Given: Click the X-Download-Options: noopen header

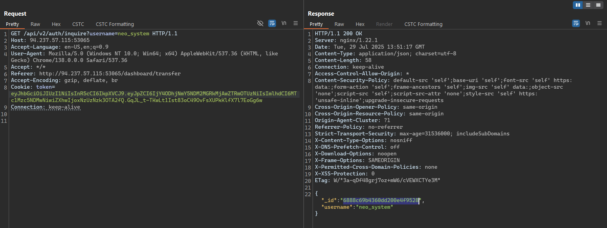Looking at the screenshot, I should [x=356, y=154].
